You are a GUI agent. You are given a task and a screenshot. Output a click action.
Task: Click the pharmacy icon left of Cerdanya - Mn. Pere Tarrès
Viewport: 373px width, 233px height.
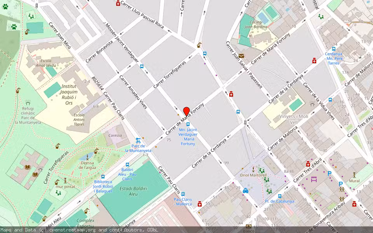pyautogui.click(x=314, y=61)
